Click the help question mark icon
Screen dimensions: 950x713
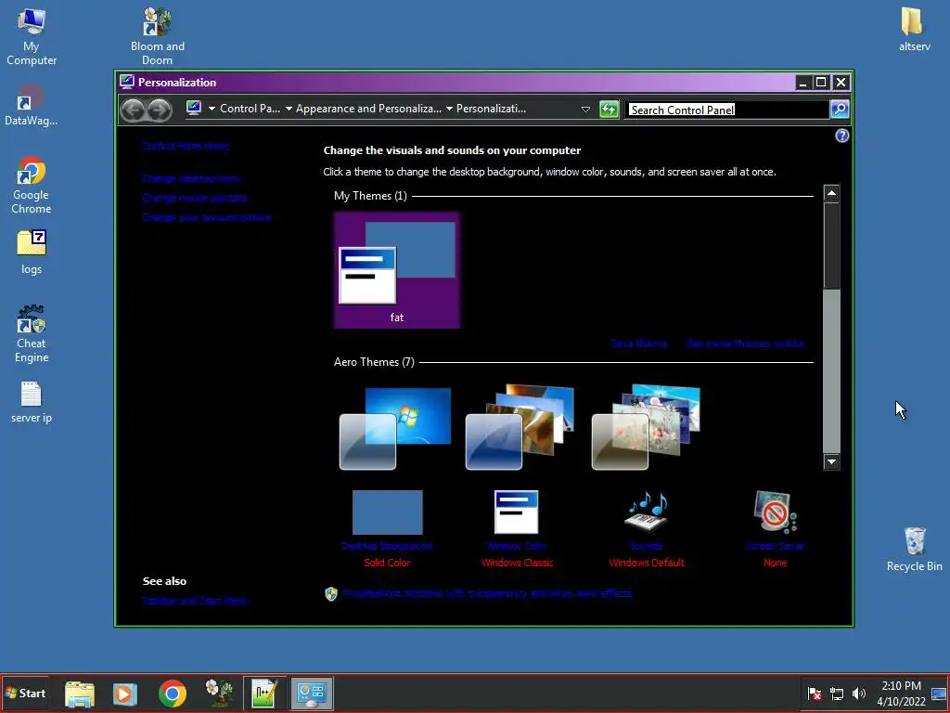pos(842,136)
